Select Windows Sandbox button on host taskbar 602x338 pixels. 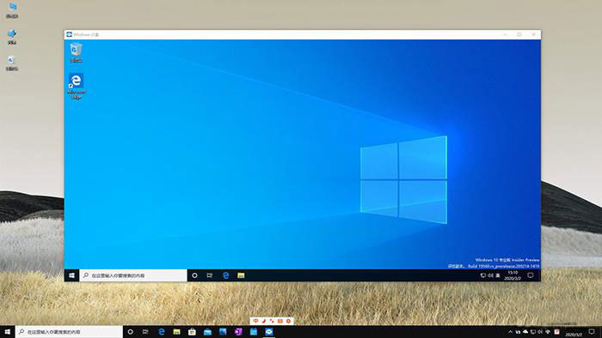269,332
